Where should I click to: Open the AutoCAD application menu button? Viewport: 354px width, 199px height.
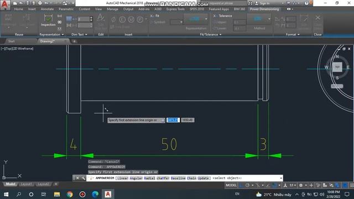pyautogui.click(x=5, y=5)
